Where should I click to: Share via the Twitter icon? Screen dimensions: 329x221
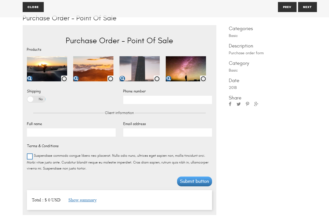238,104
